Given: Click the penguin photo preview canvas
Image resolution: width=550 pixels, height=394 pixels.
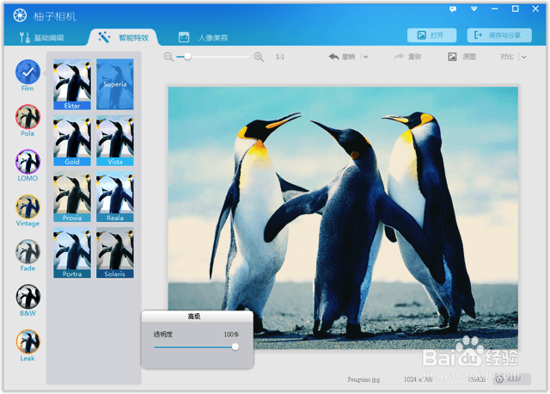Looking at the screenshot, I should pyautogui.click(x=343, y=218).
